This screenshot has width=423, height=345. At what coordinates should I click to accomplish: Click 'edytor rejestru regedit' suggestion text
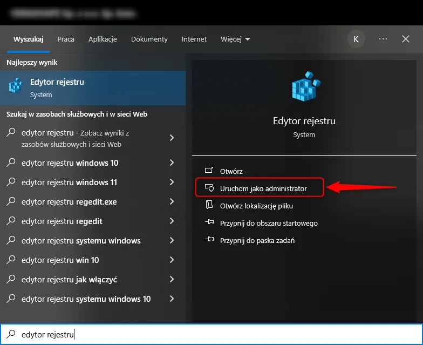pos(62,221)
